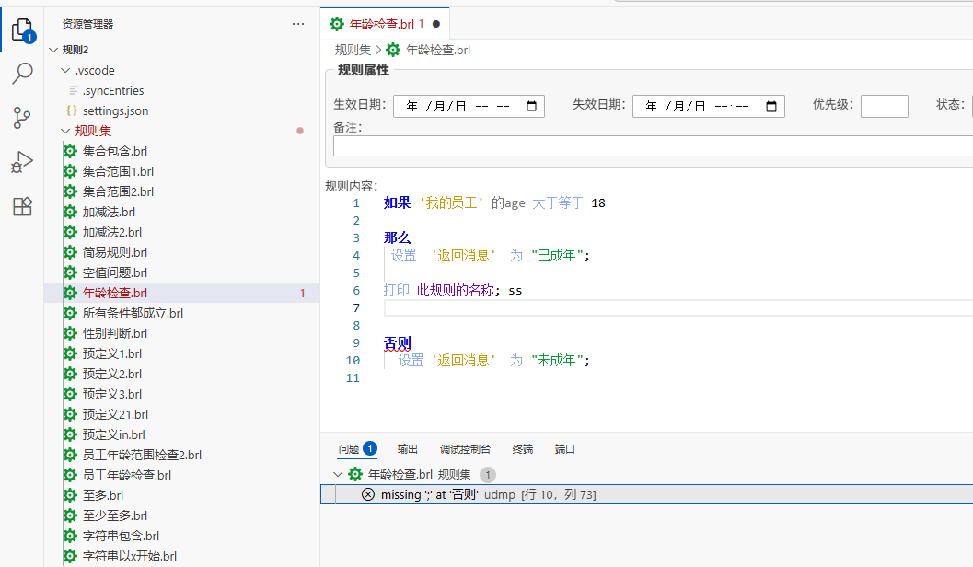
Task: Open the 调试控制台 panel tab
Action: pyautogui.click(x=465, y=449)
